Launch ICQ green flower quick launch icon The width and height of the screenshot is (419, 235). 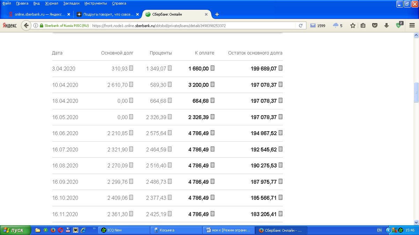click(45, 230)
